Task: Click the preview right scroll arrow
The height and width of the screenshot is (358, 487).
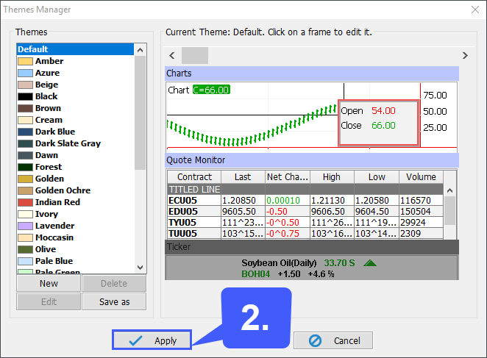Action: [x=465, y=56]
